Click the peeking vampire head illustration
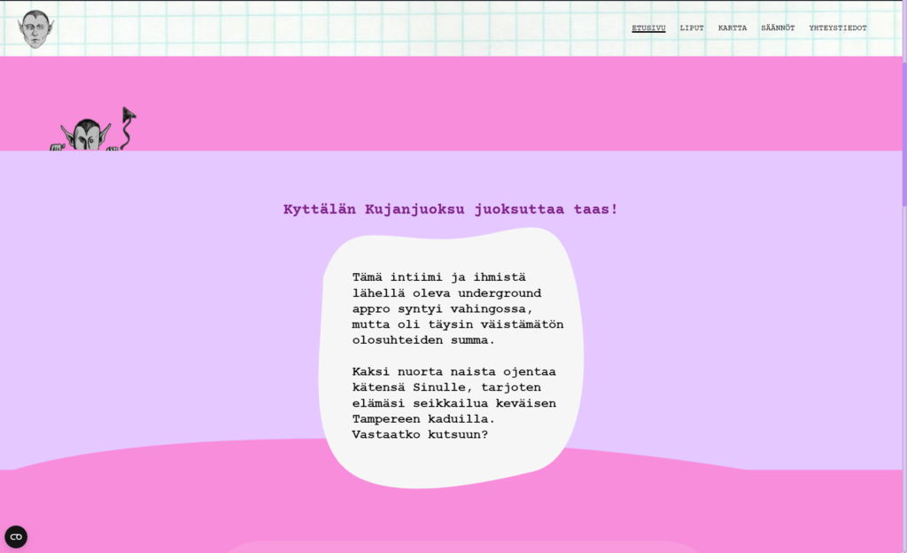 (86, 136)
